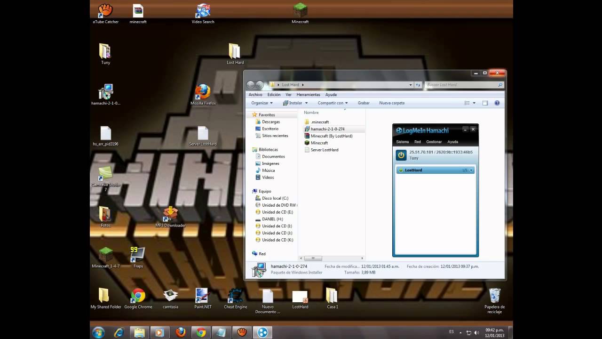Click Hamachi power button
The width and height of the screenshot is (602, 339).
[x=401, y=155]
